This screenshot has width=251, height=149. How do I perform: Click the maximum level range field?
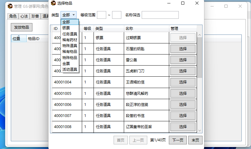click(x=117, y=15)
